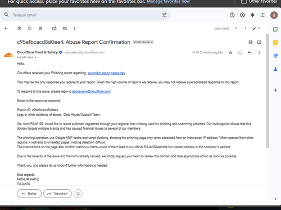Delete the email with the trash icon
The image size is (281, 210).
[40, 29]
